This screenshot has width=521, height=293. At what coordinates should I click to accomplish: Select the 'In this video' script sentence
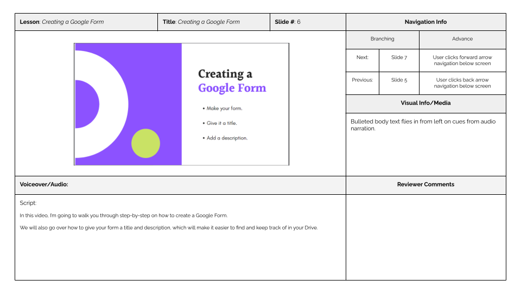coord(124,215)
